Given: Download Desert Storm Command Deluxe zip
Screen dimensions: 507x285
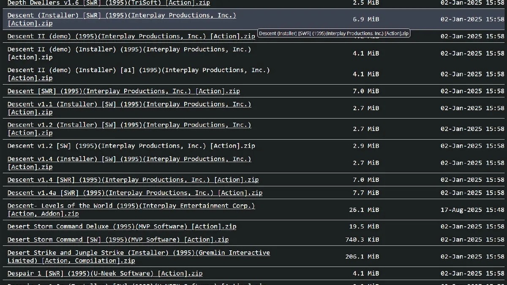Looking at the screenshot, I should (x=122, y=227).
